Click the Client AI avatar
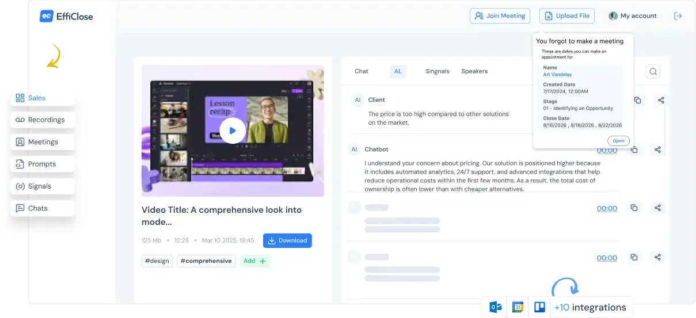Screen dimensions: 696x318 tap(357, 100)
